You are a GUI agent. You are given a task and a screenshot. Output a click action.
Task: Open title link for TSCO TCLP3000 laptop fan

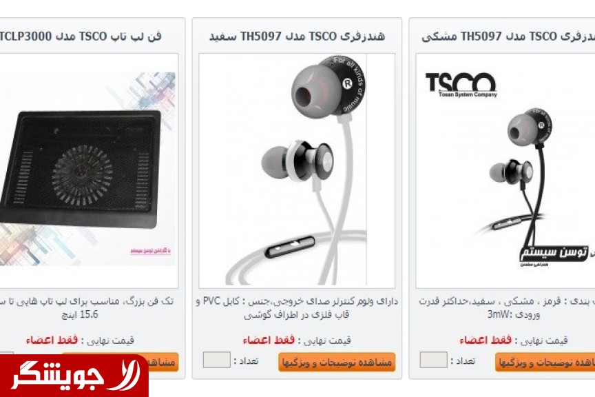pyautogui.click(x=81, y=37)
